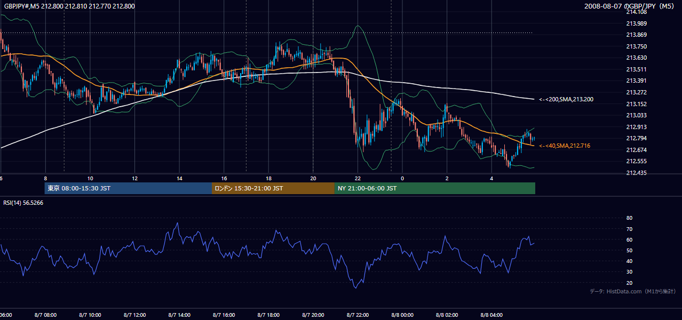Click the 213.511 price axis value
The image size is (682, 320).
[x=636, y=69]
